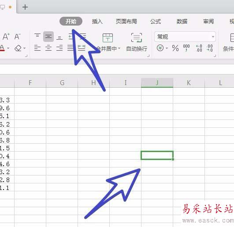Apply currency yen format
This screenshot has height=227, width=234.
[x=160, y=48]
